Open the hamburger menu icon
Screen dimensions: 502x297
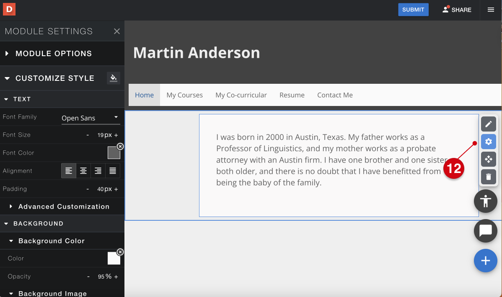[491, 10]
